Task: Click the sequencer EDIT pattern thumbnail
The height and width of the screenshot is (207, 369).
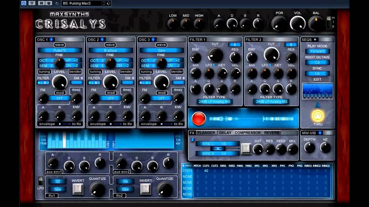Action: [317, 91]
